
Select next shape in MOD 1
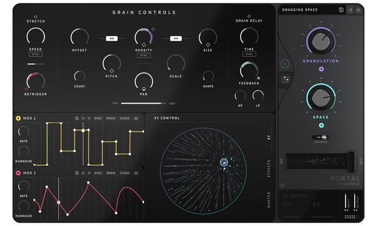pyautogui.click(x=89, y=119)
